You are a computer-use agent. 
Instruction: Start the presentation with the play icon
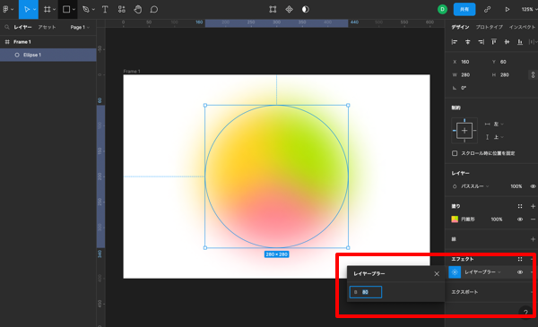(x=508, y=9)
